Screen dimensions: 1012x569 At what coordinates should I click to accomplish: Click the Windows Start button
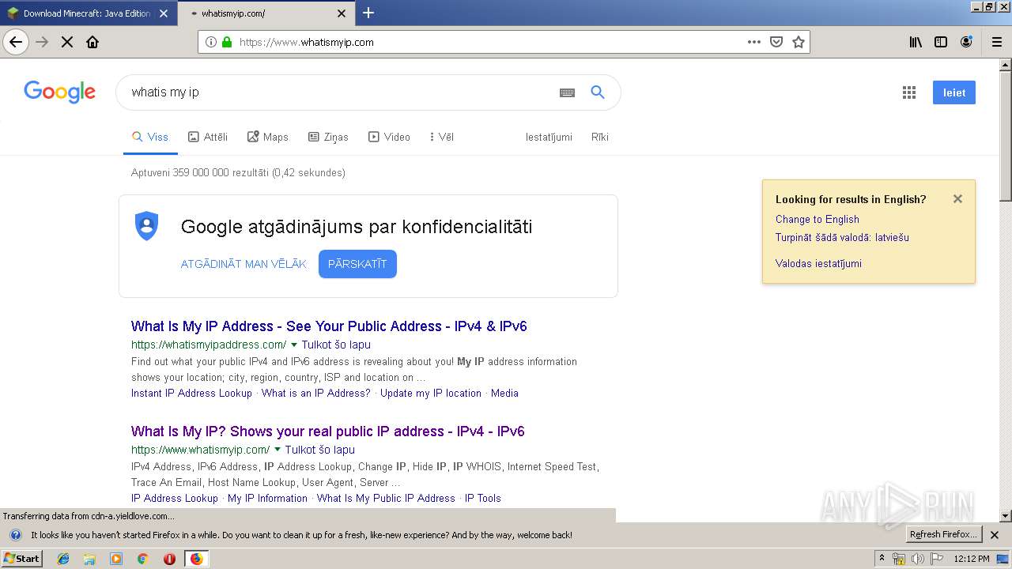pyautogui.click(x=22, y=559)
